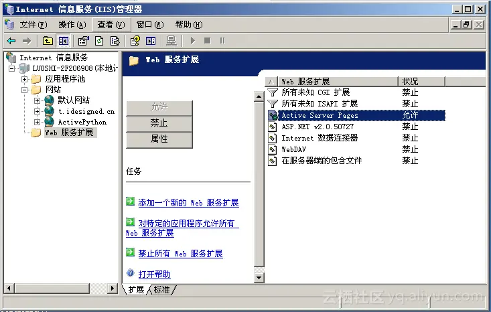
Task: Click the task pane scroll down arrow
Action: pos(259,277)
